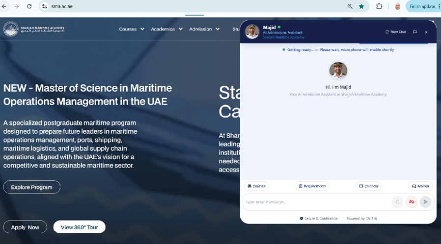Open the View 360° Tour button
Viewport: 441px width, 244px height.
[x=80, y=227]
